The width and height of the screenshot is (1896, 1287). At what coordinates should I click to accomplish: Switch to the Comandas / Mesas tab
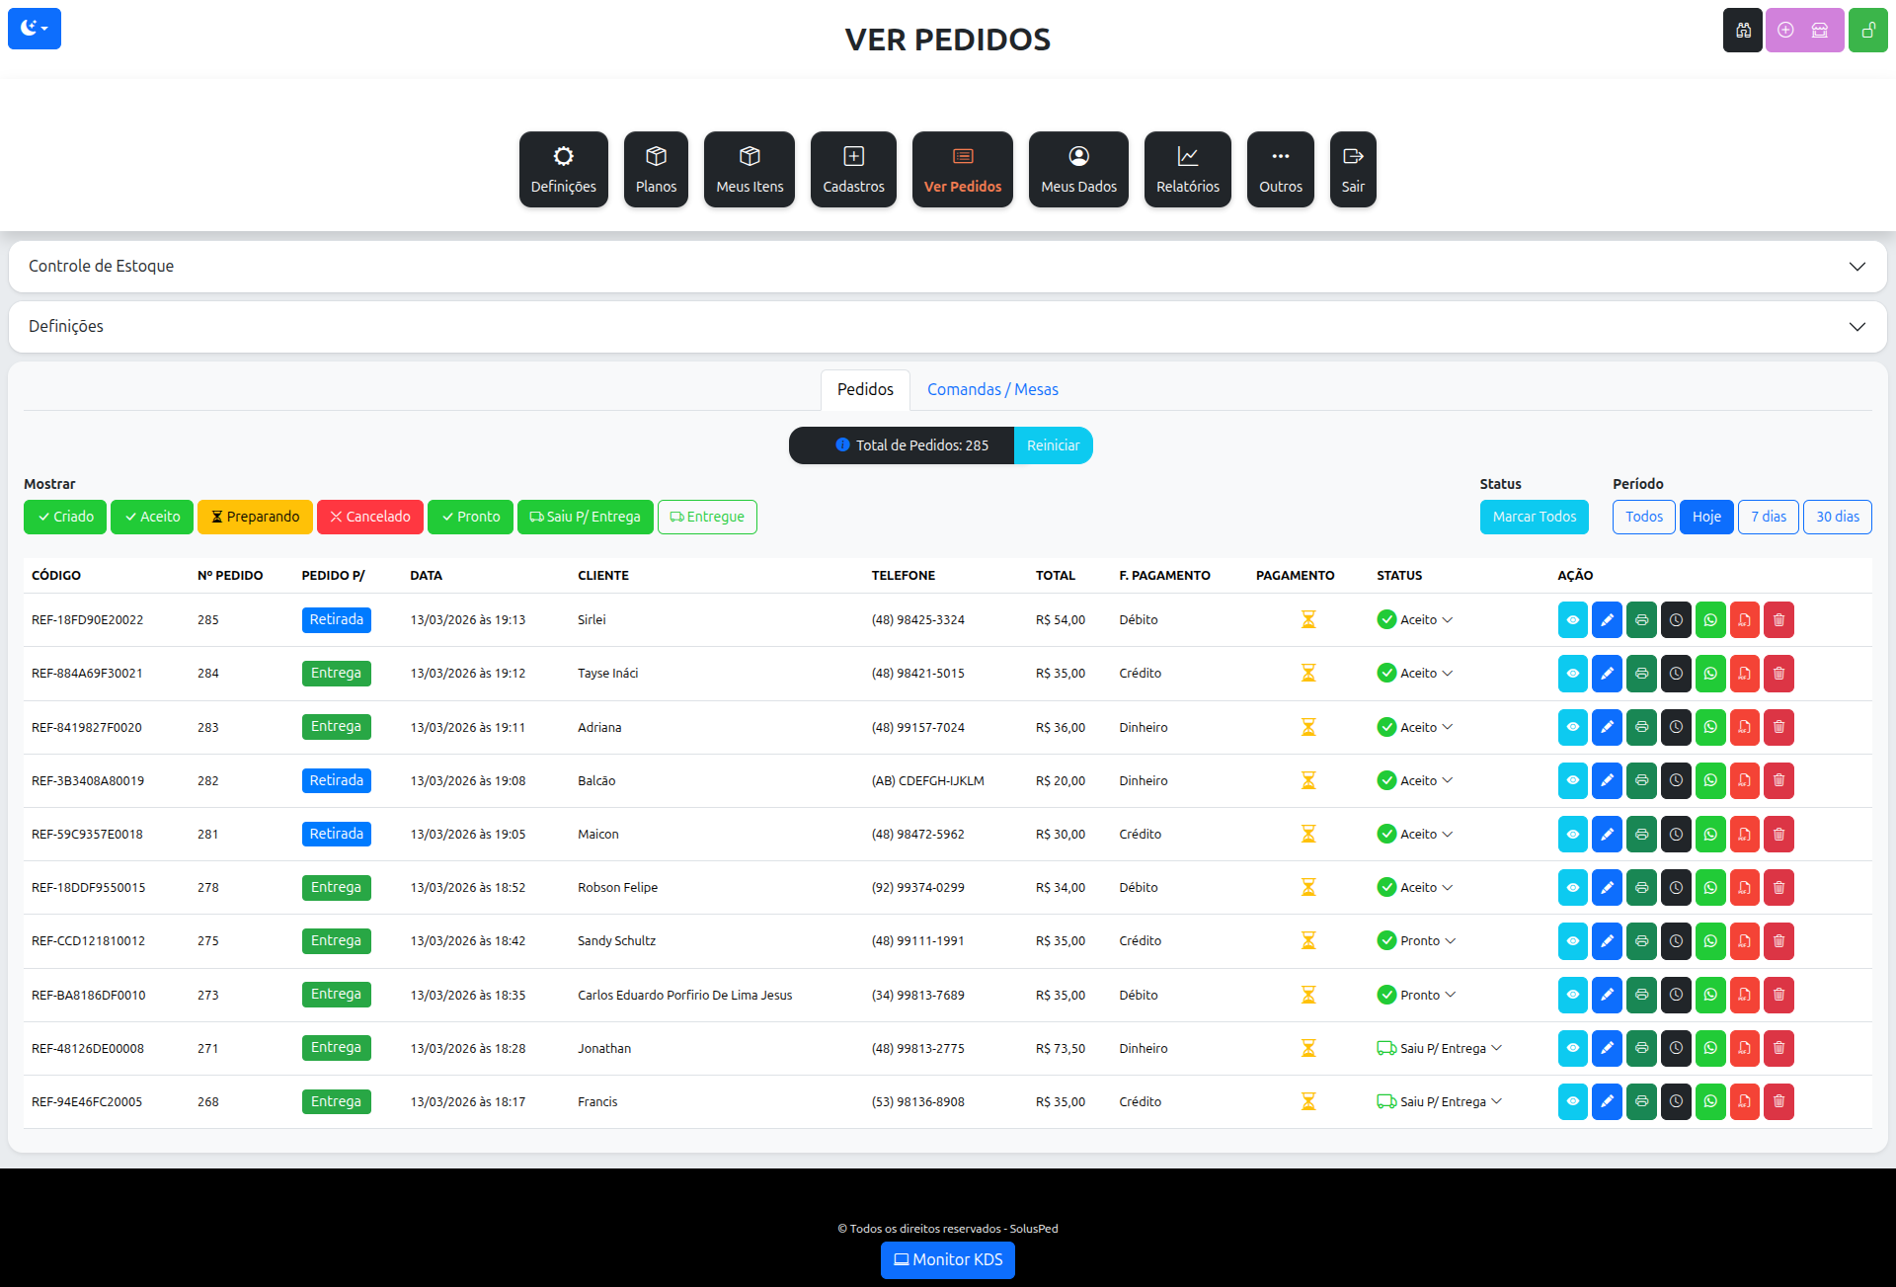click(991, 389)
